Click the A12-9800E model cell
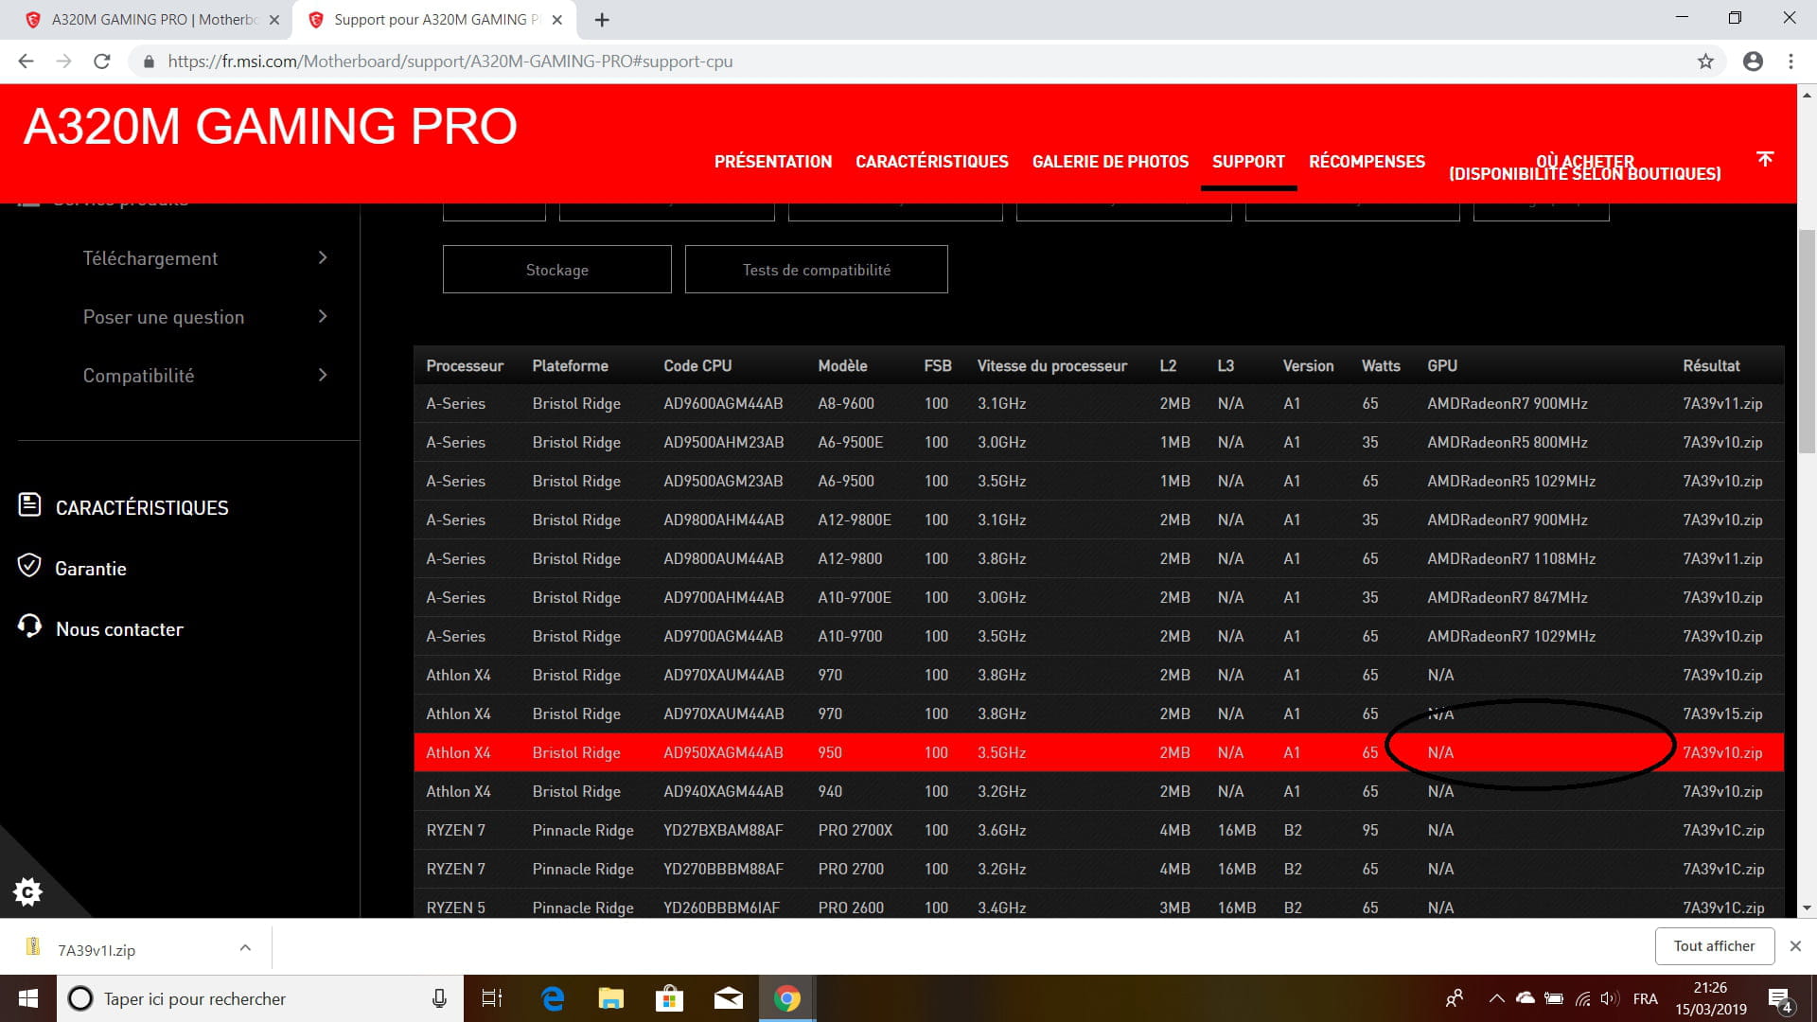Viewport: 1817px width, 1022px height. click(855, 520)
